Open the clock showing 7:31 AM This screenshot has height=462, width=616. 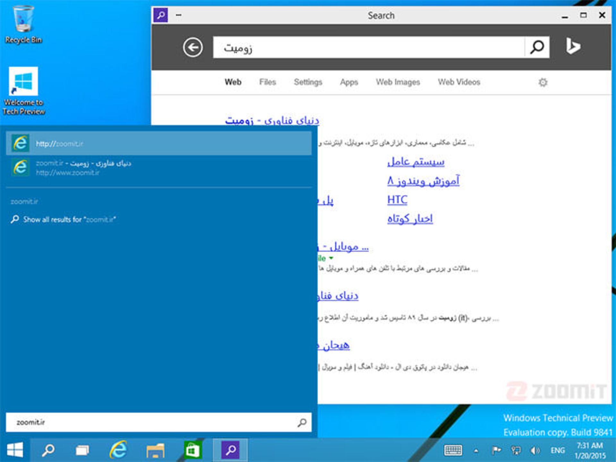pos(590,450)
